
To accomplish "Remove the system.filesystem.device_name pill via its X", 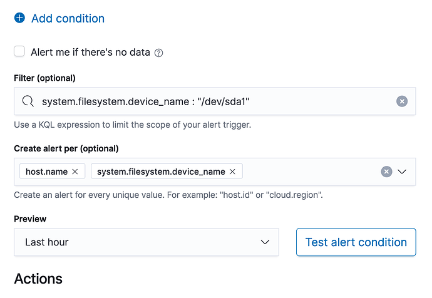I will point(232,172).
